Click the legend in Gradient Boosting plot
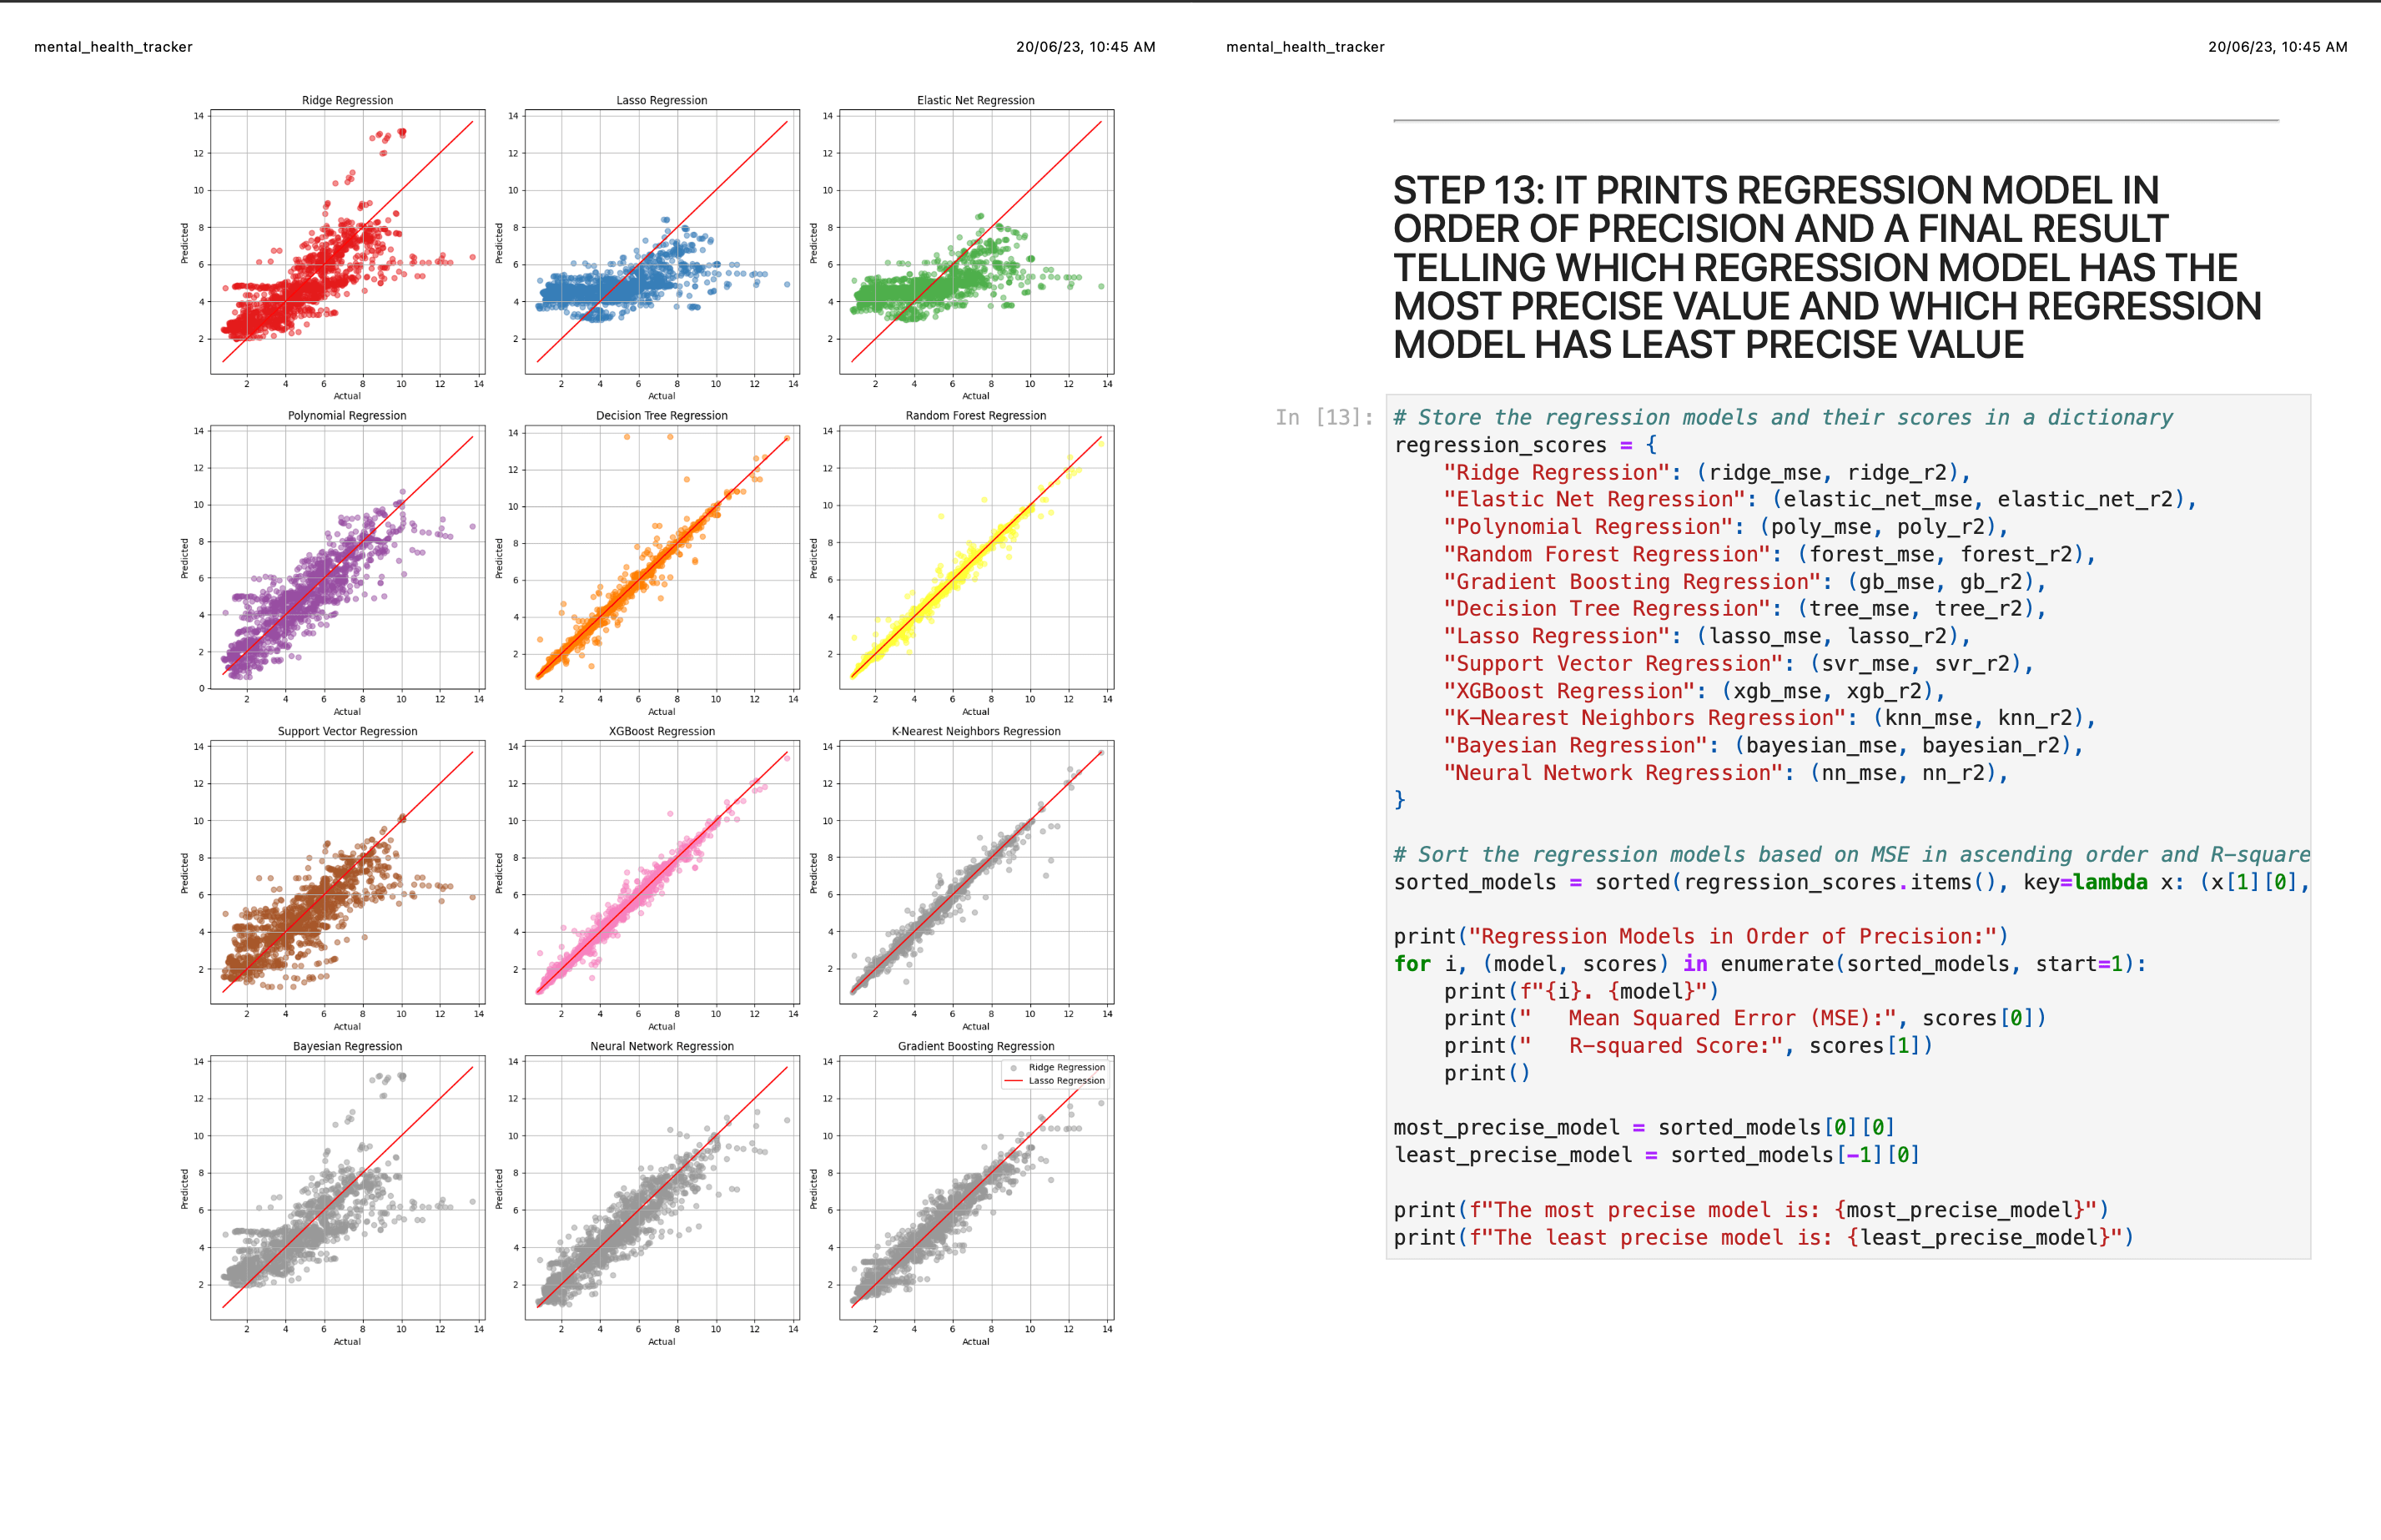Screen dimensions: 2381x1540 1056,1074
